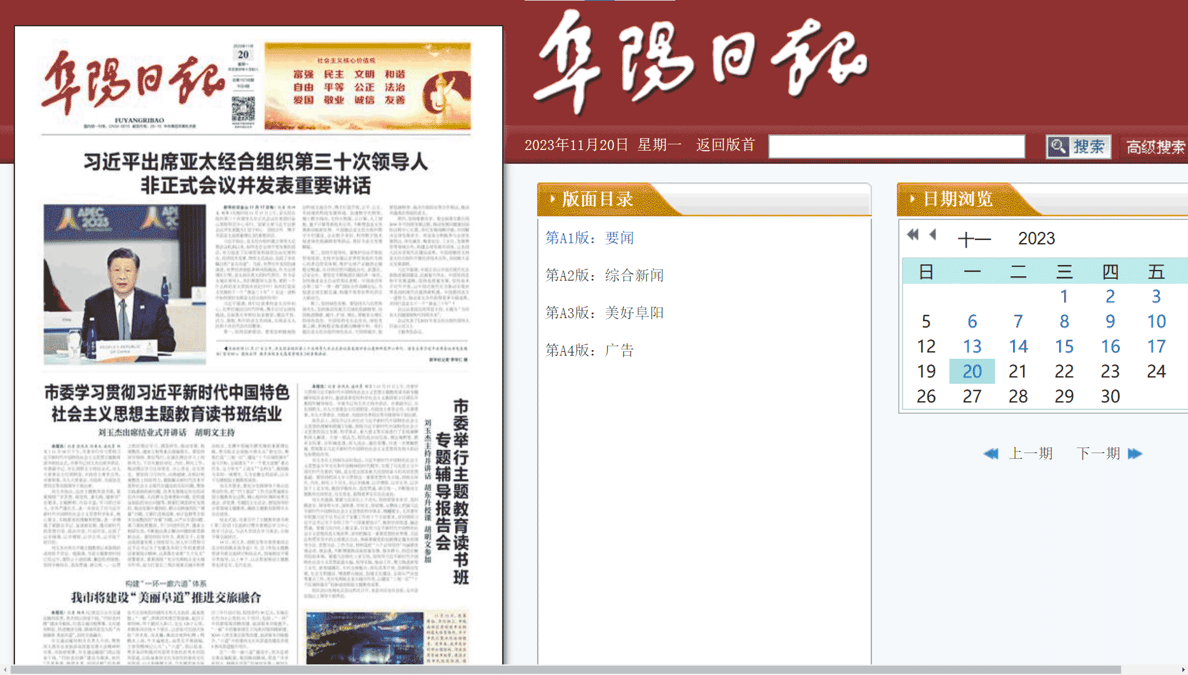
Task: Open 第A2版：综合新闻 page
Action: click(605, 275)
